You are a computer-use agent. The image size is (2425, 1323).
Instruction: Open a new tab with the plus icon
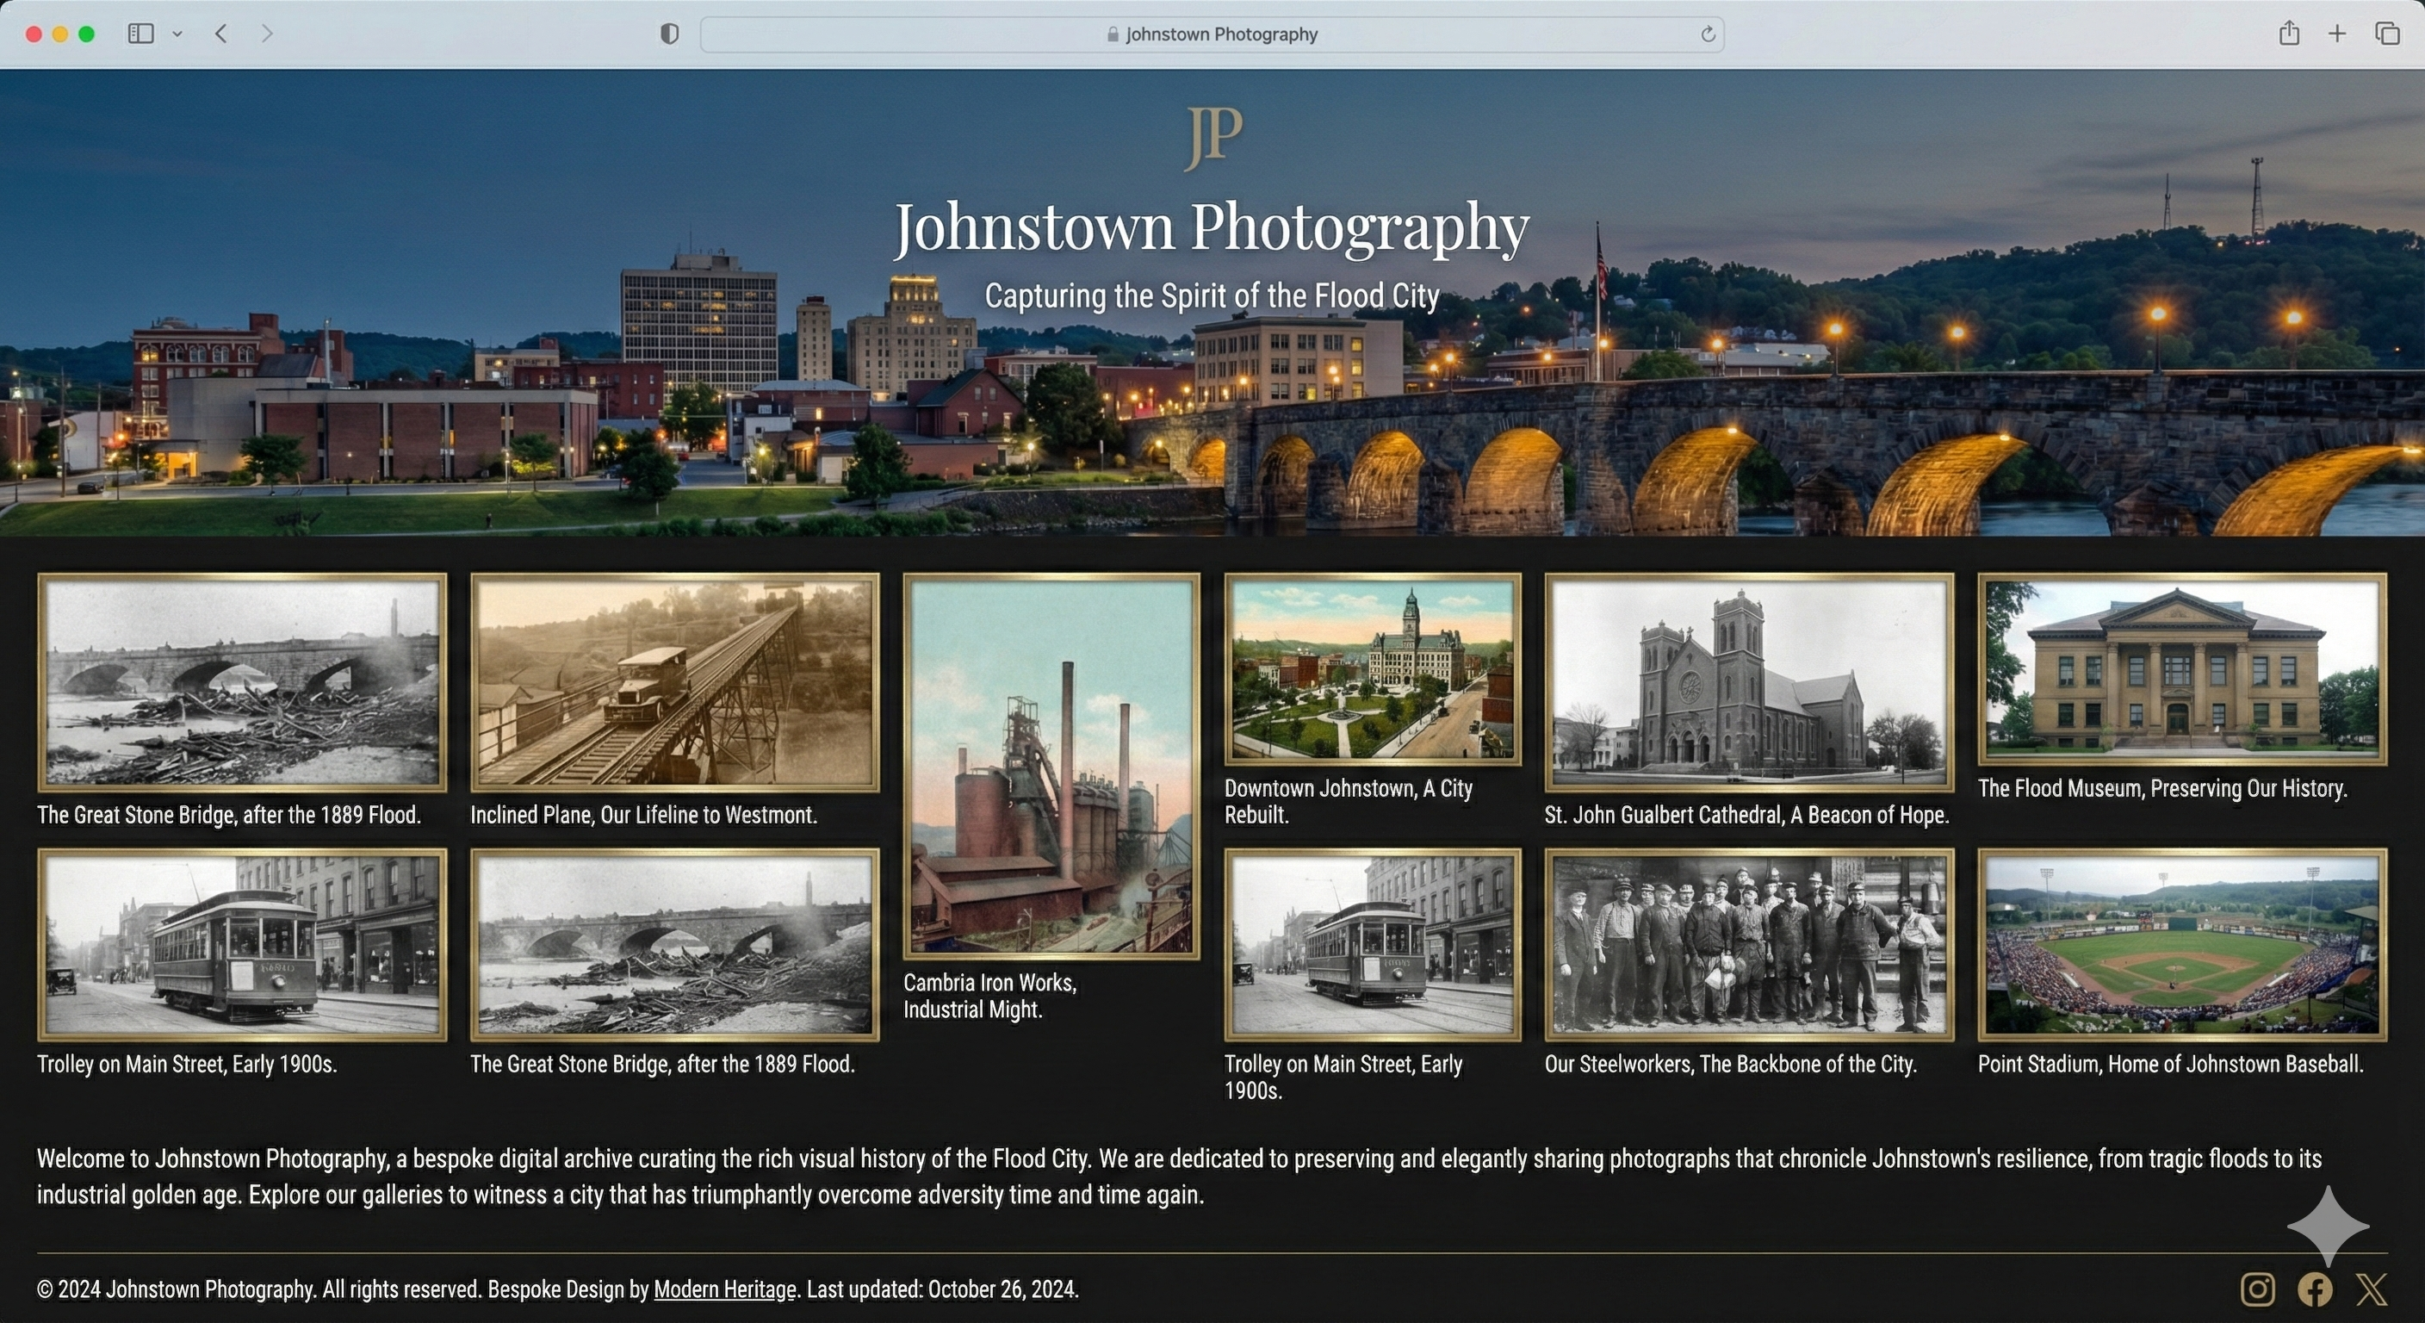tap(2336, 34)
